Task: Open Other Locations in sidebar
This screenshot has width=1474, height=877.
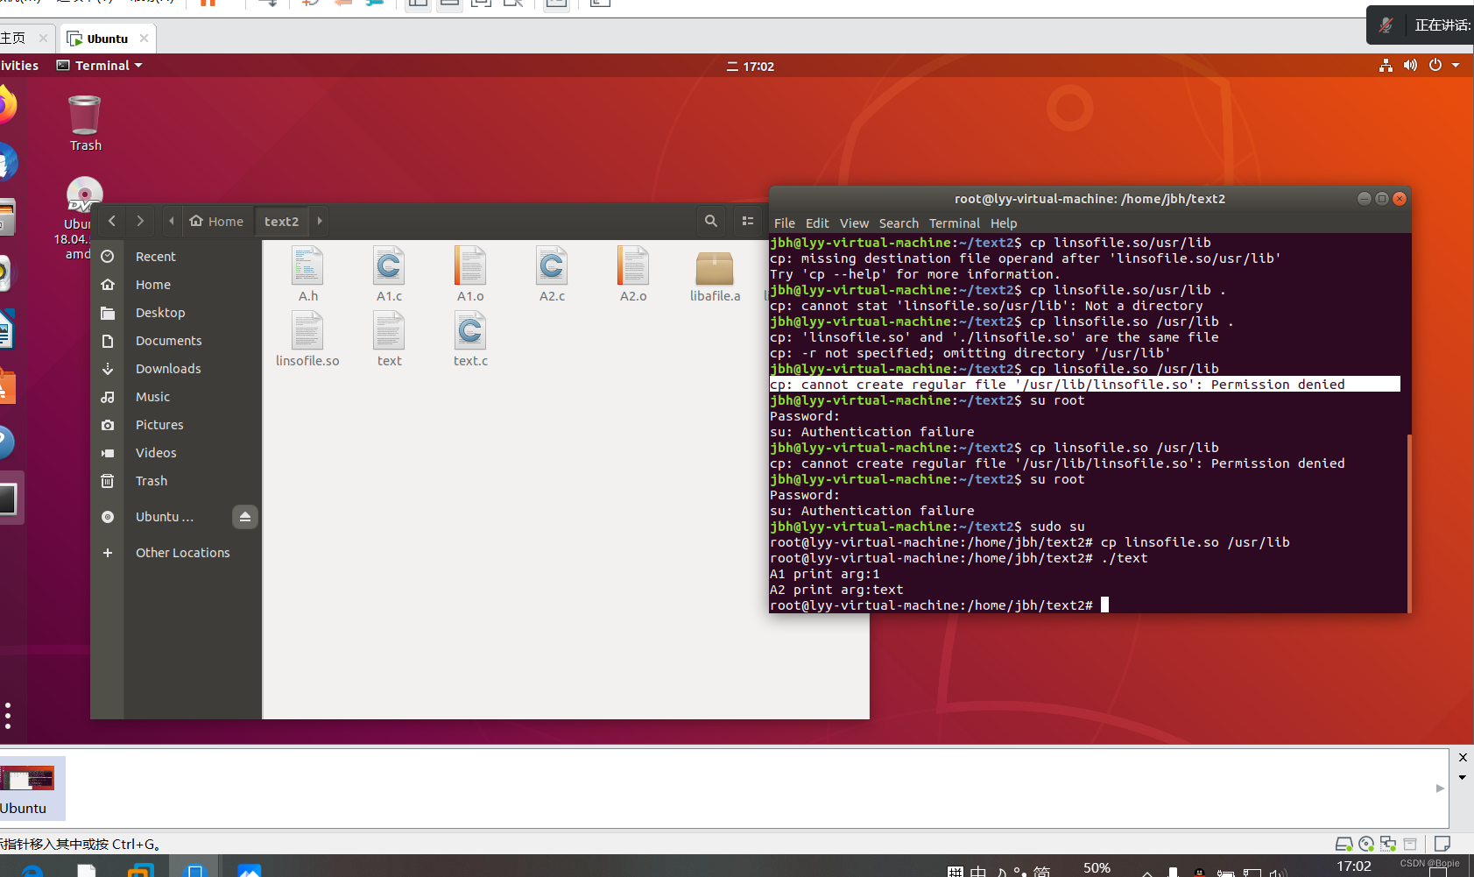Action: (x=176, y=553)
